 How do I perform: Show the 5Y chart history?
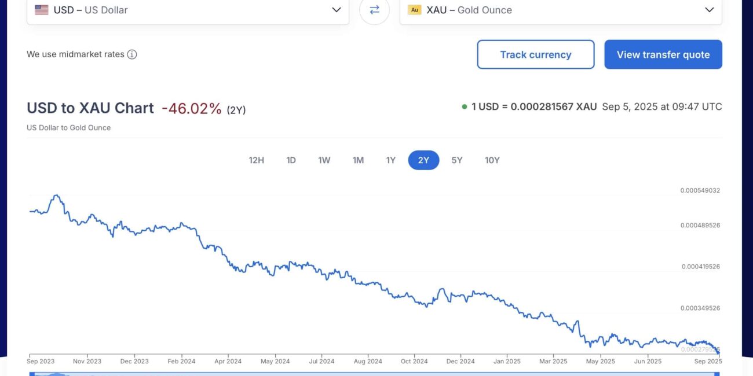(x=457, y=160)
